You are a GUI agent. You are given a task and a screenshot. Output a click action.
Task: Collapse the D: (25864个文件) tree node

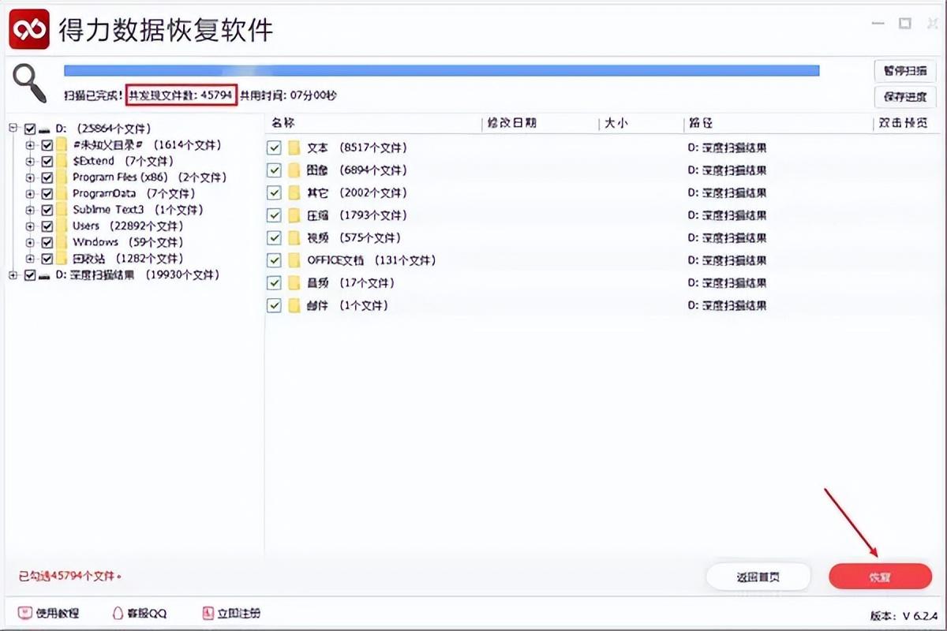(13, 129)
